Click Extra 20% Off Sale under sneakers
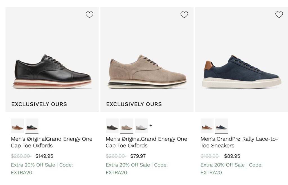Screen dimensions: 288x185 [x=222, y=165]
